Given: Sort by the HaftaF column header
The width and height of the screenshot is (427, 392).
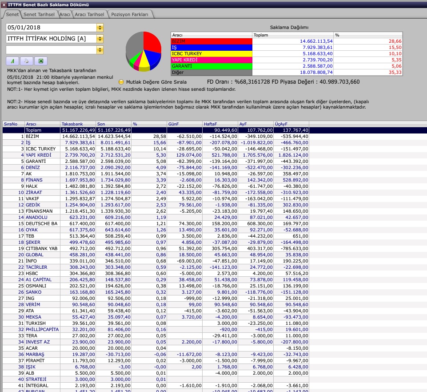Looking at the screenshot, I should point(220,124).
